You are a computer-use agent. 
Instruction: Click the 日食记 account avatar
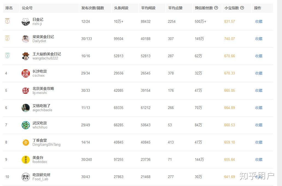(x=26, y=22)
